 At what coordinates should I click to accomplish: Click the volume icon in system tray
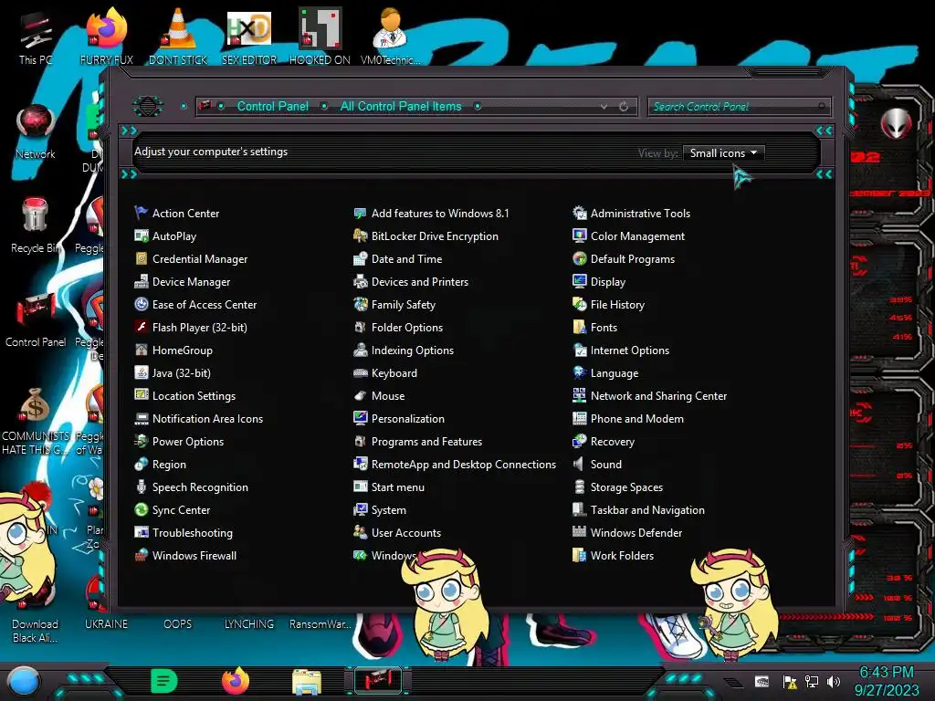tap(835, 681)
